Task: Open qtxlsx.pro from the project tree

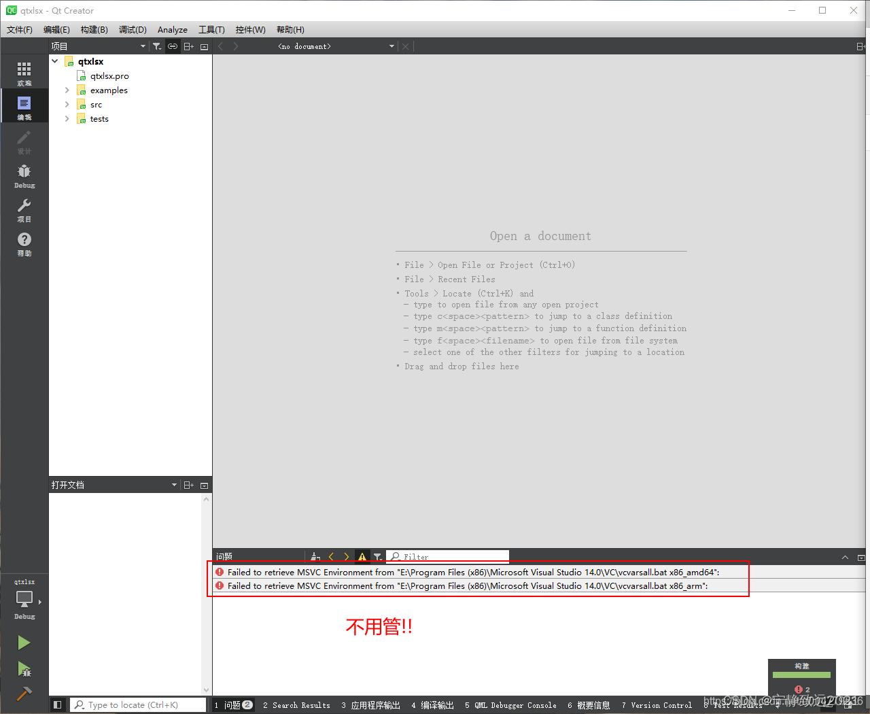Action: pyautogui.click(x=109, y=75)
